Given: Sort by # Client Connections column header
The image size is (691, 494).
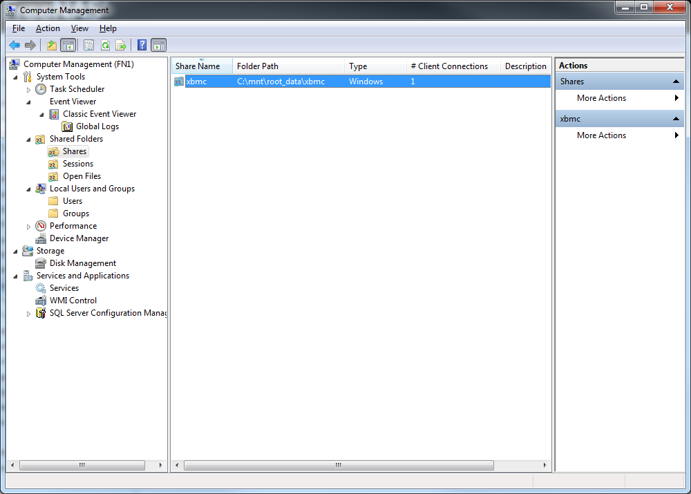Looking at the screenshot, I should tap(453, 66).
